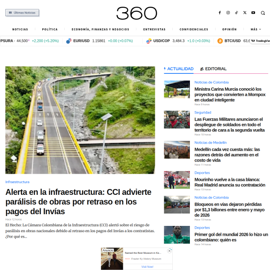Open the TradingView attribution badge
This screenshot has height=270, width=270.
click(x=260, y=41)
